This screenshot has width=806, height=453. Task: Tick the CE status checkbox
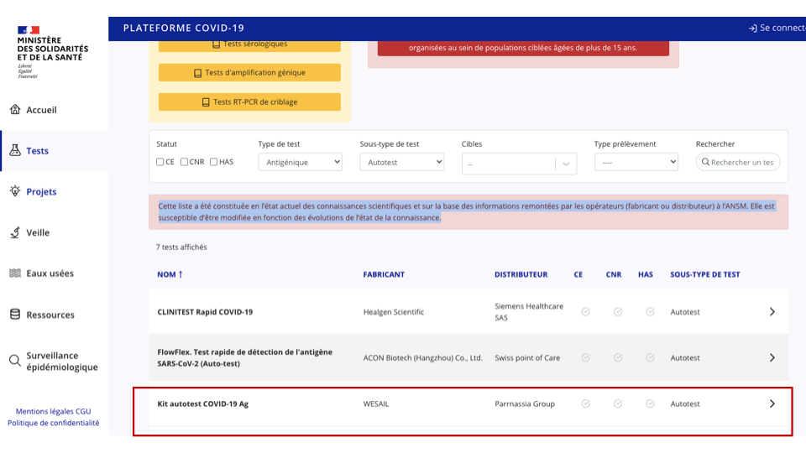tap(160, 162)
